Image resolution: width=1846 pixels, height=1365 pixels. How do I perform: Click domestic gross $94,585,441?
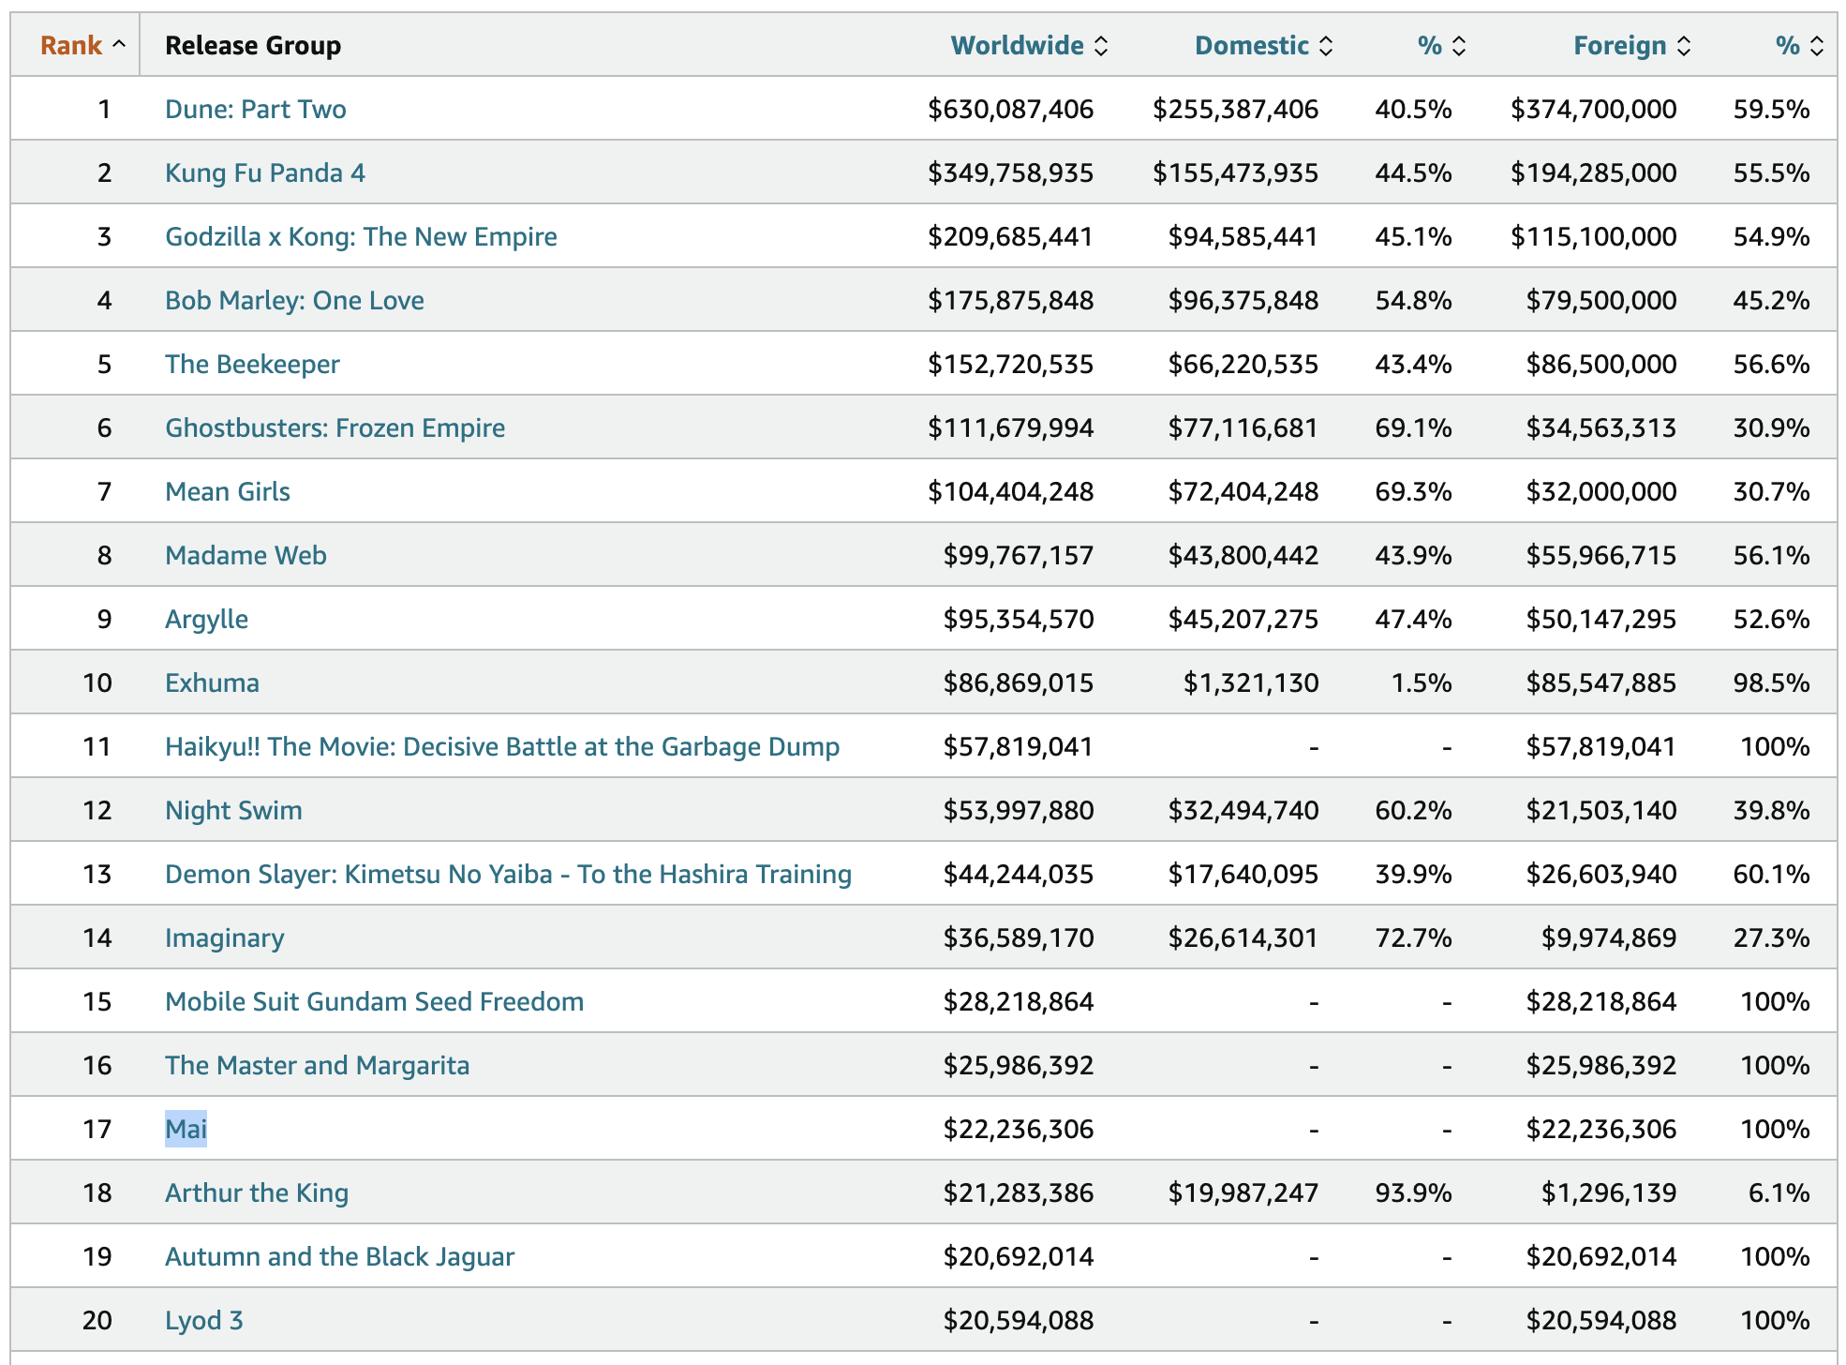click(x=1243, y=236)
